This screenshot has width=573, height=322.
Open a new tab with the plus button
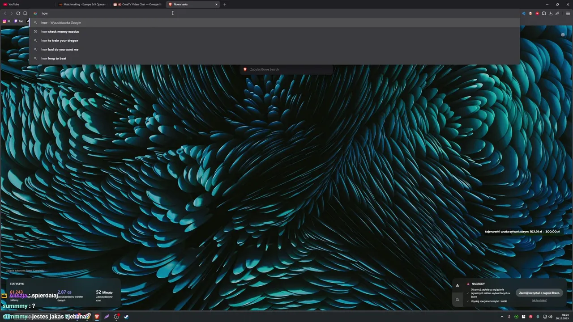click(x=225, y=4)
